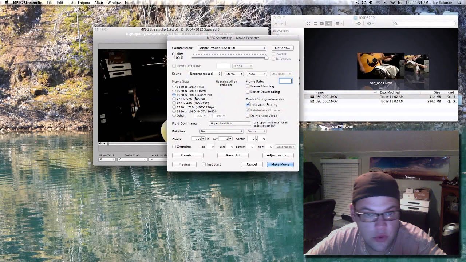Screen dimensions: 466x262
Task: Select the Other frame size option
Action: tap(174, 115)
